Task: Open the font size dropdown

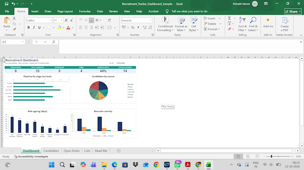Action: (x=62, y=20)
